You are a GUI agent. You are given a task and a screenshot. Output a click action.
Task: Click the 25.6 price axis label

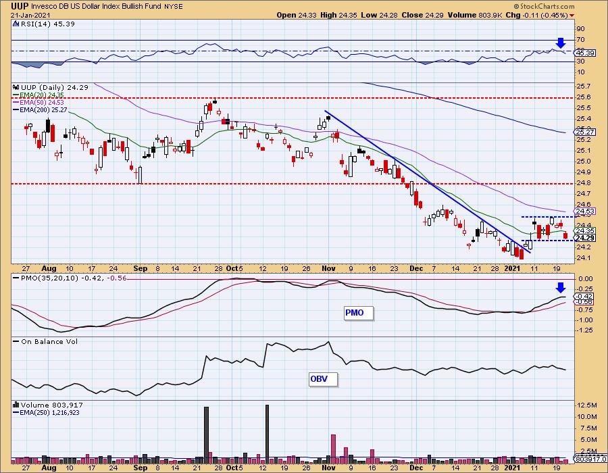583,97
